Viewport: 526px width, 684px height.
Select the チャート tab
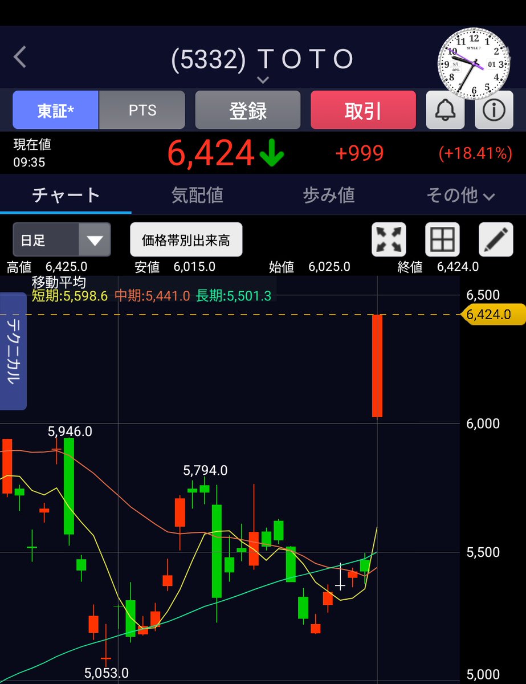(x=66, y=196)
